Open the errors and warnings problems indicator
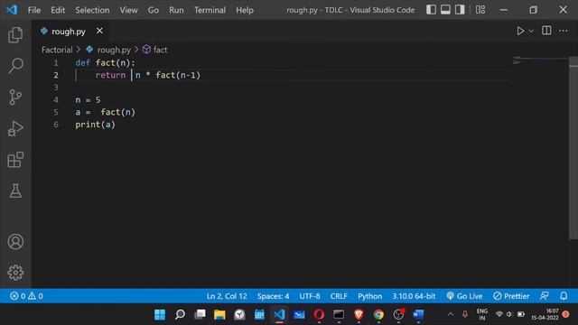578x325 pixels. click(26, 296)
